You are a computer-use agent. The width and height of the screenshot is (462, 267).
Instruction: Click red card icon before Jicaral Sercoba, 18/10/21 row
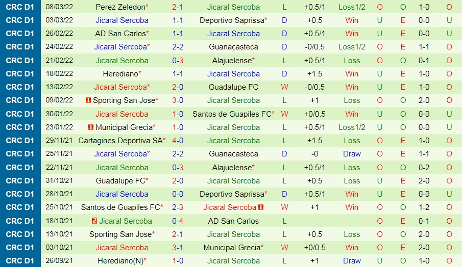94,221
